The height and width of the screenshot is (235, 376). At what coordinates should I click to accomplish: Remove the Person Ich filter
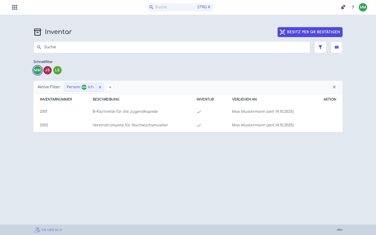tap(100, 87)
